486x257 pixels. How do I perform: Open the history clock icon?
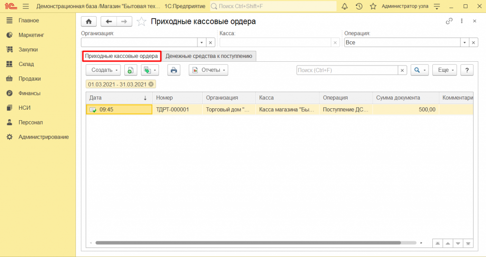(359, 6)
